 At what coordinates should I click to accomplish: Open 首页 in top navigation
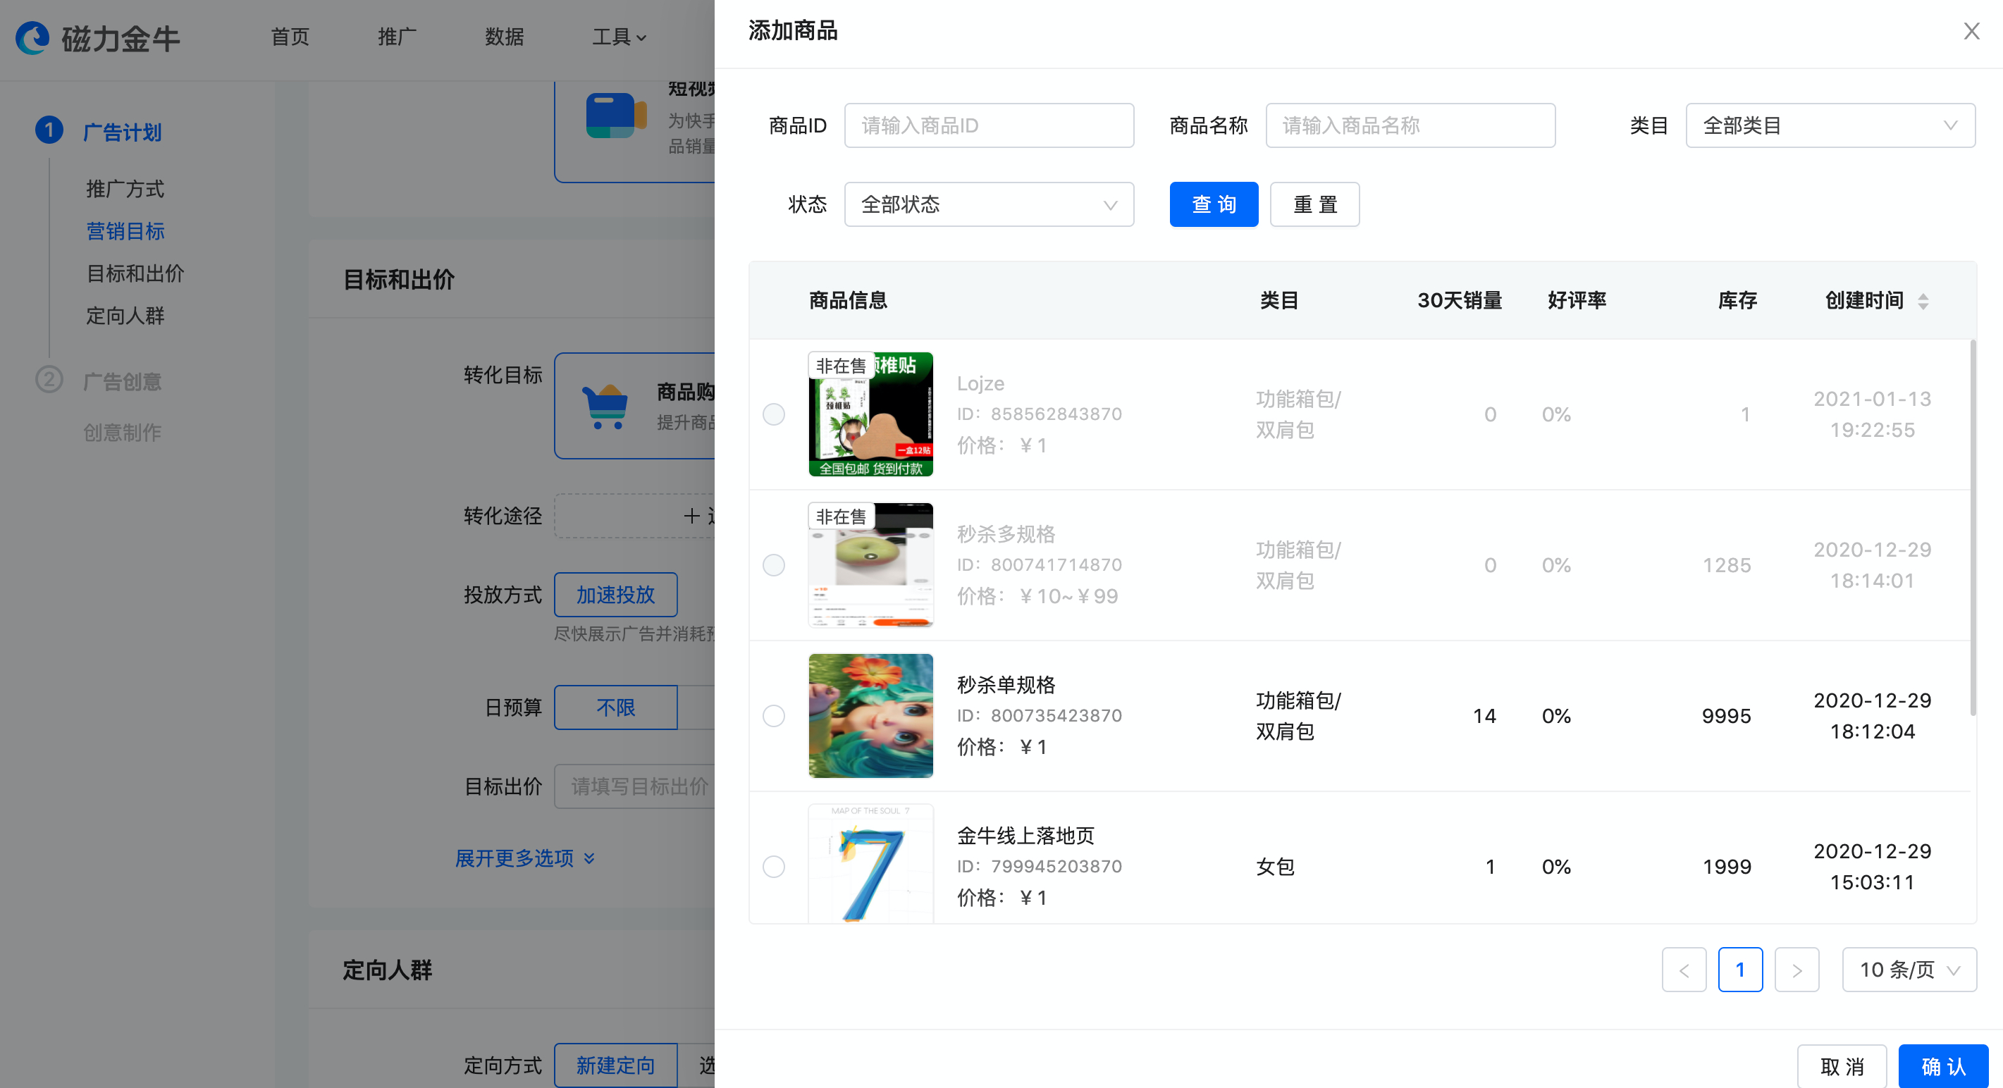(x=290, y=37)
